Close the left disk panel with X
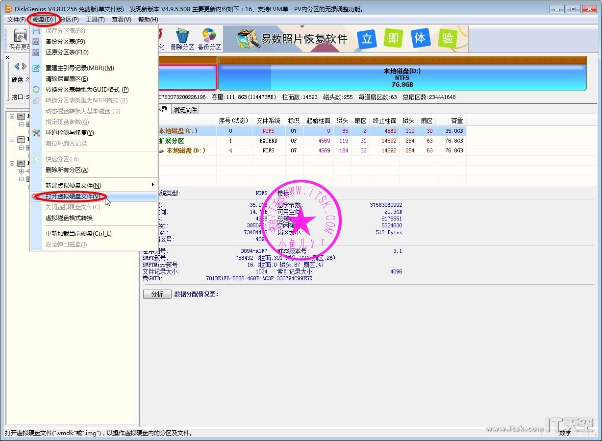The height and width of the screenshot is (441, 602). 7,57
